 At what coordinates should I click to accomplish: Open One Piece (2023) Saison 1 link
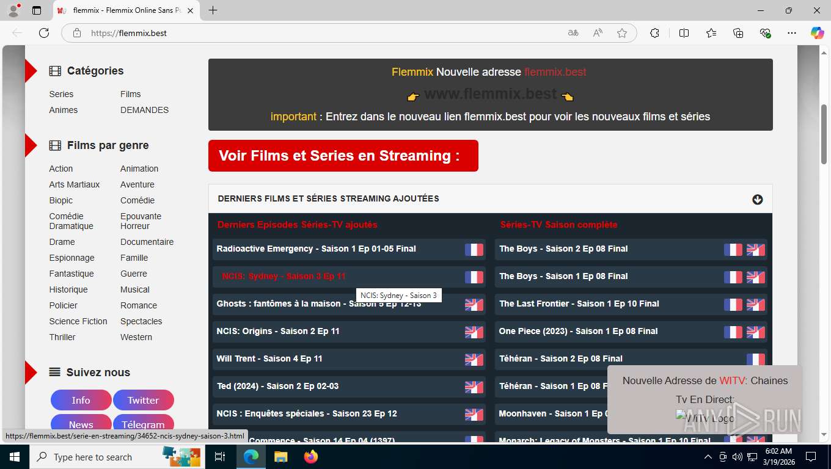(579, 331)
